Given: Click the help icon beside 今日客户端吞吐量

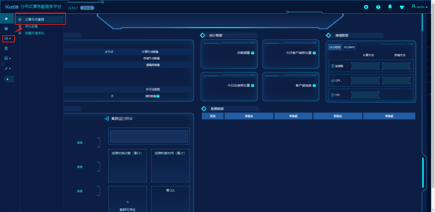Looking at the screenshot, I should click(314, 53).
